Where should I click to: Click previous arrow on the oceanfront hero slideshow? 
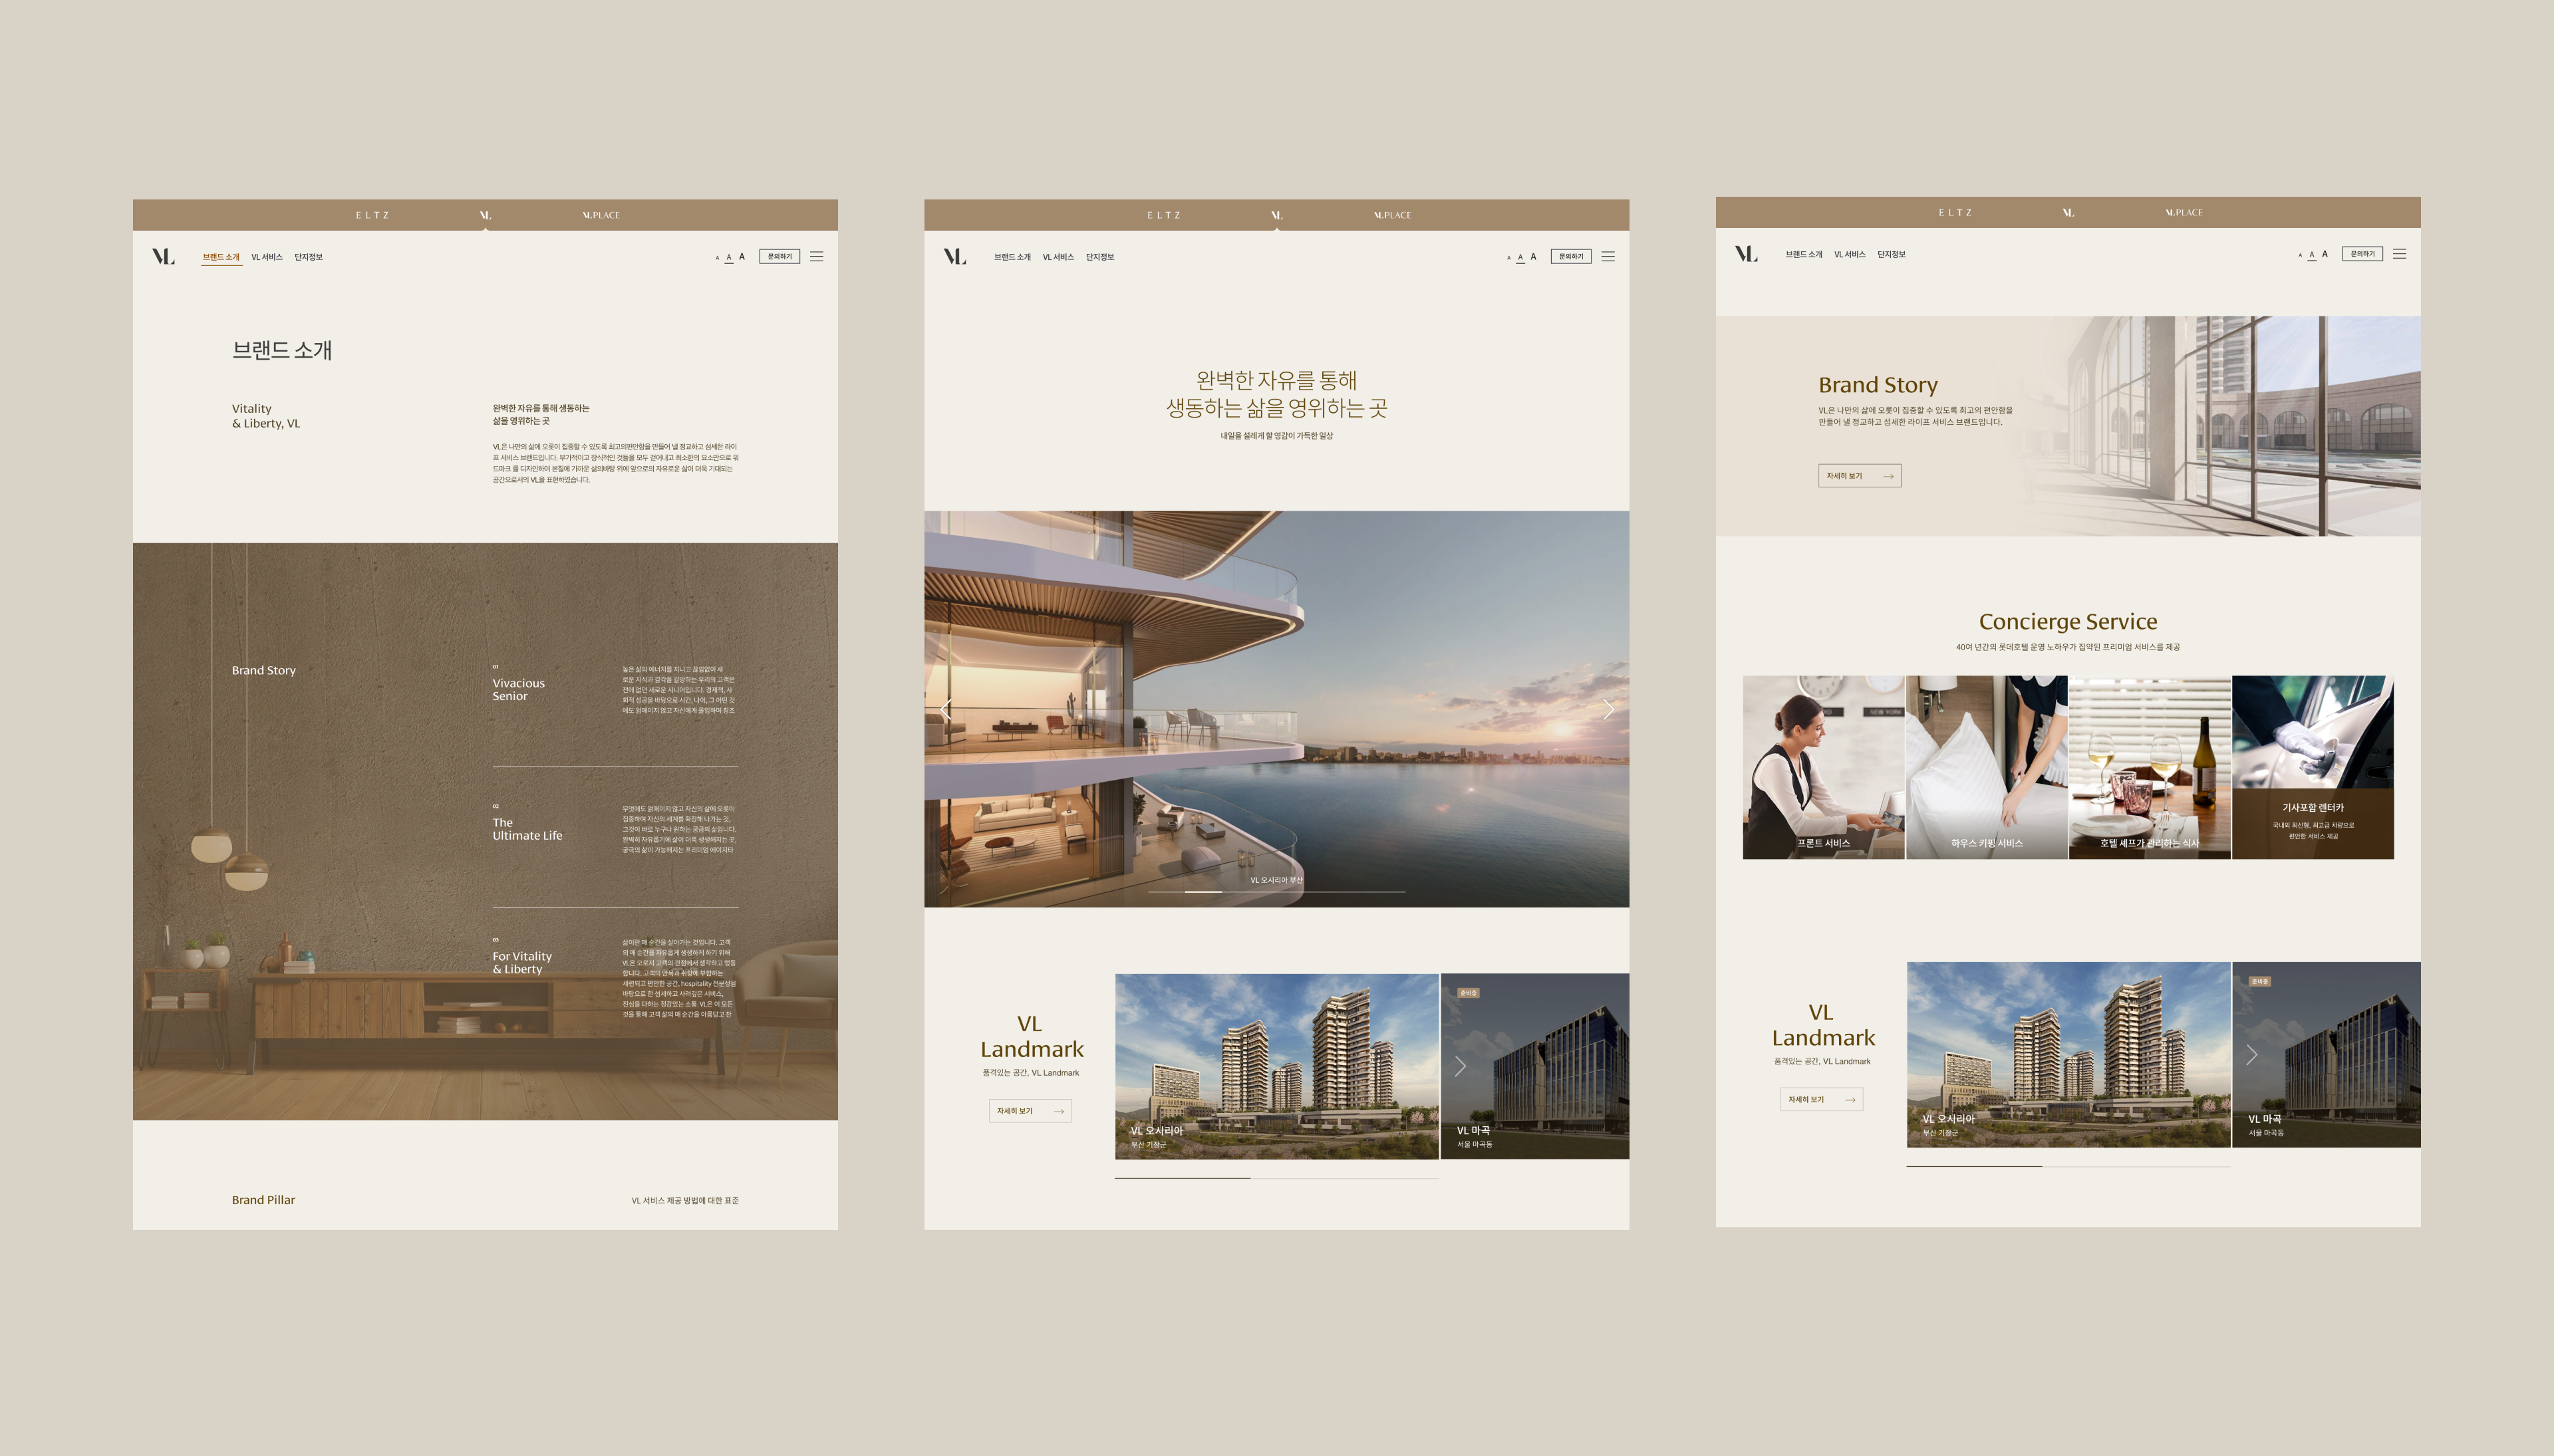[x=945, y=709]
